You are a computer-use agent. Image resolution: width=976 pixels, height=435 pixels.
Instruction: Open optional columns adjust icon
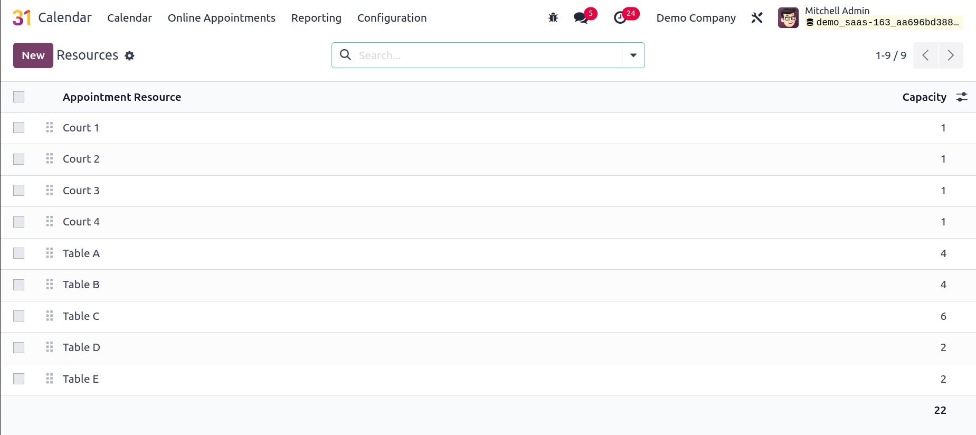click(962, 97)
